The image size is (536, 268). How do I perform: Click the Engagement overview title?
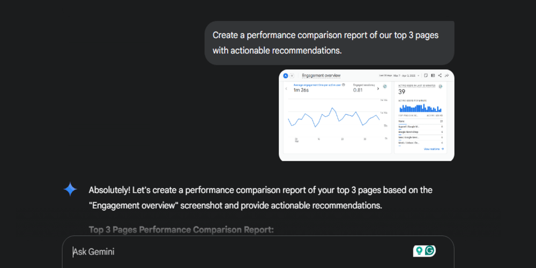click(321, 76)
